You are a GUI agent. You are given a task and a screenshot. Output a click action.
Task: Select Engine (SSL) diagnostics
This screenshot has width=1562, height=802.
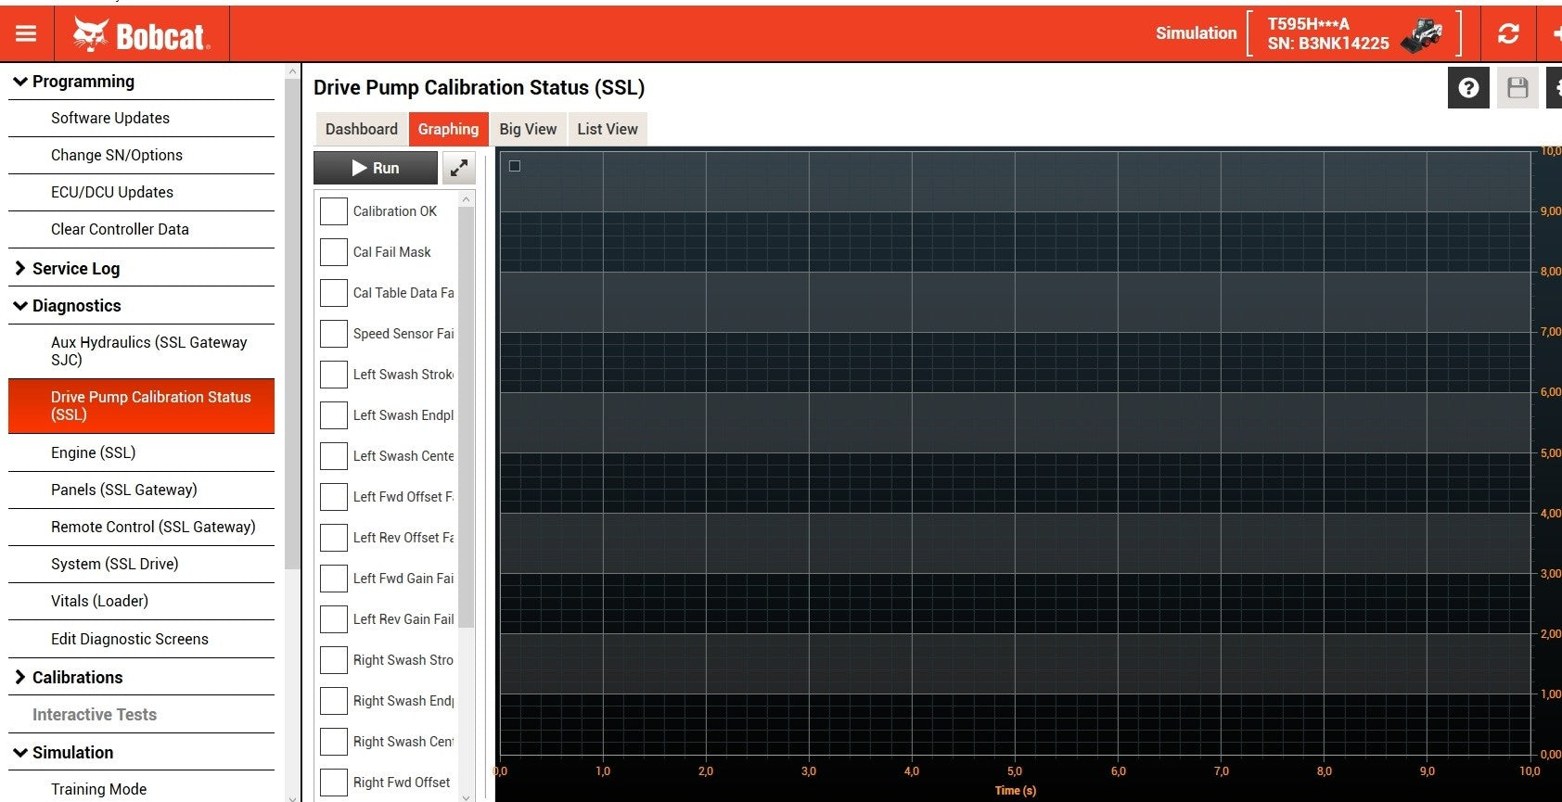pos(94,452)
